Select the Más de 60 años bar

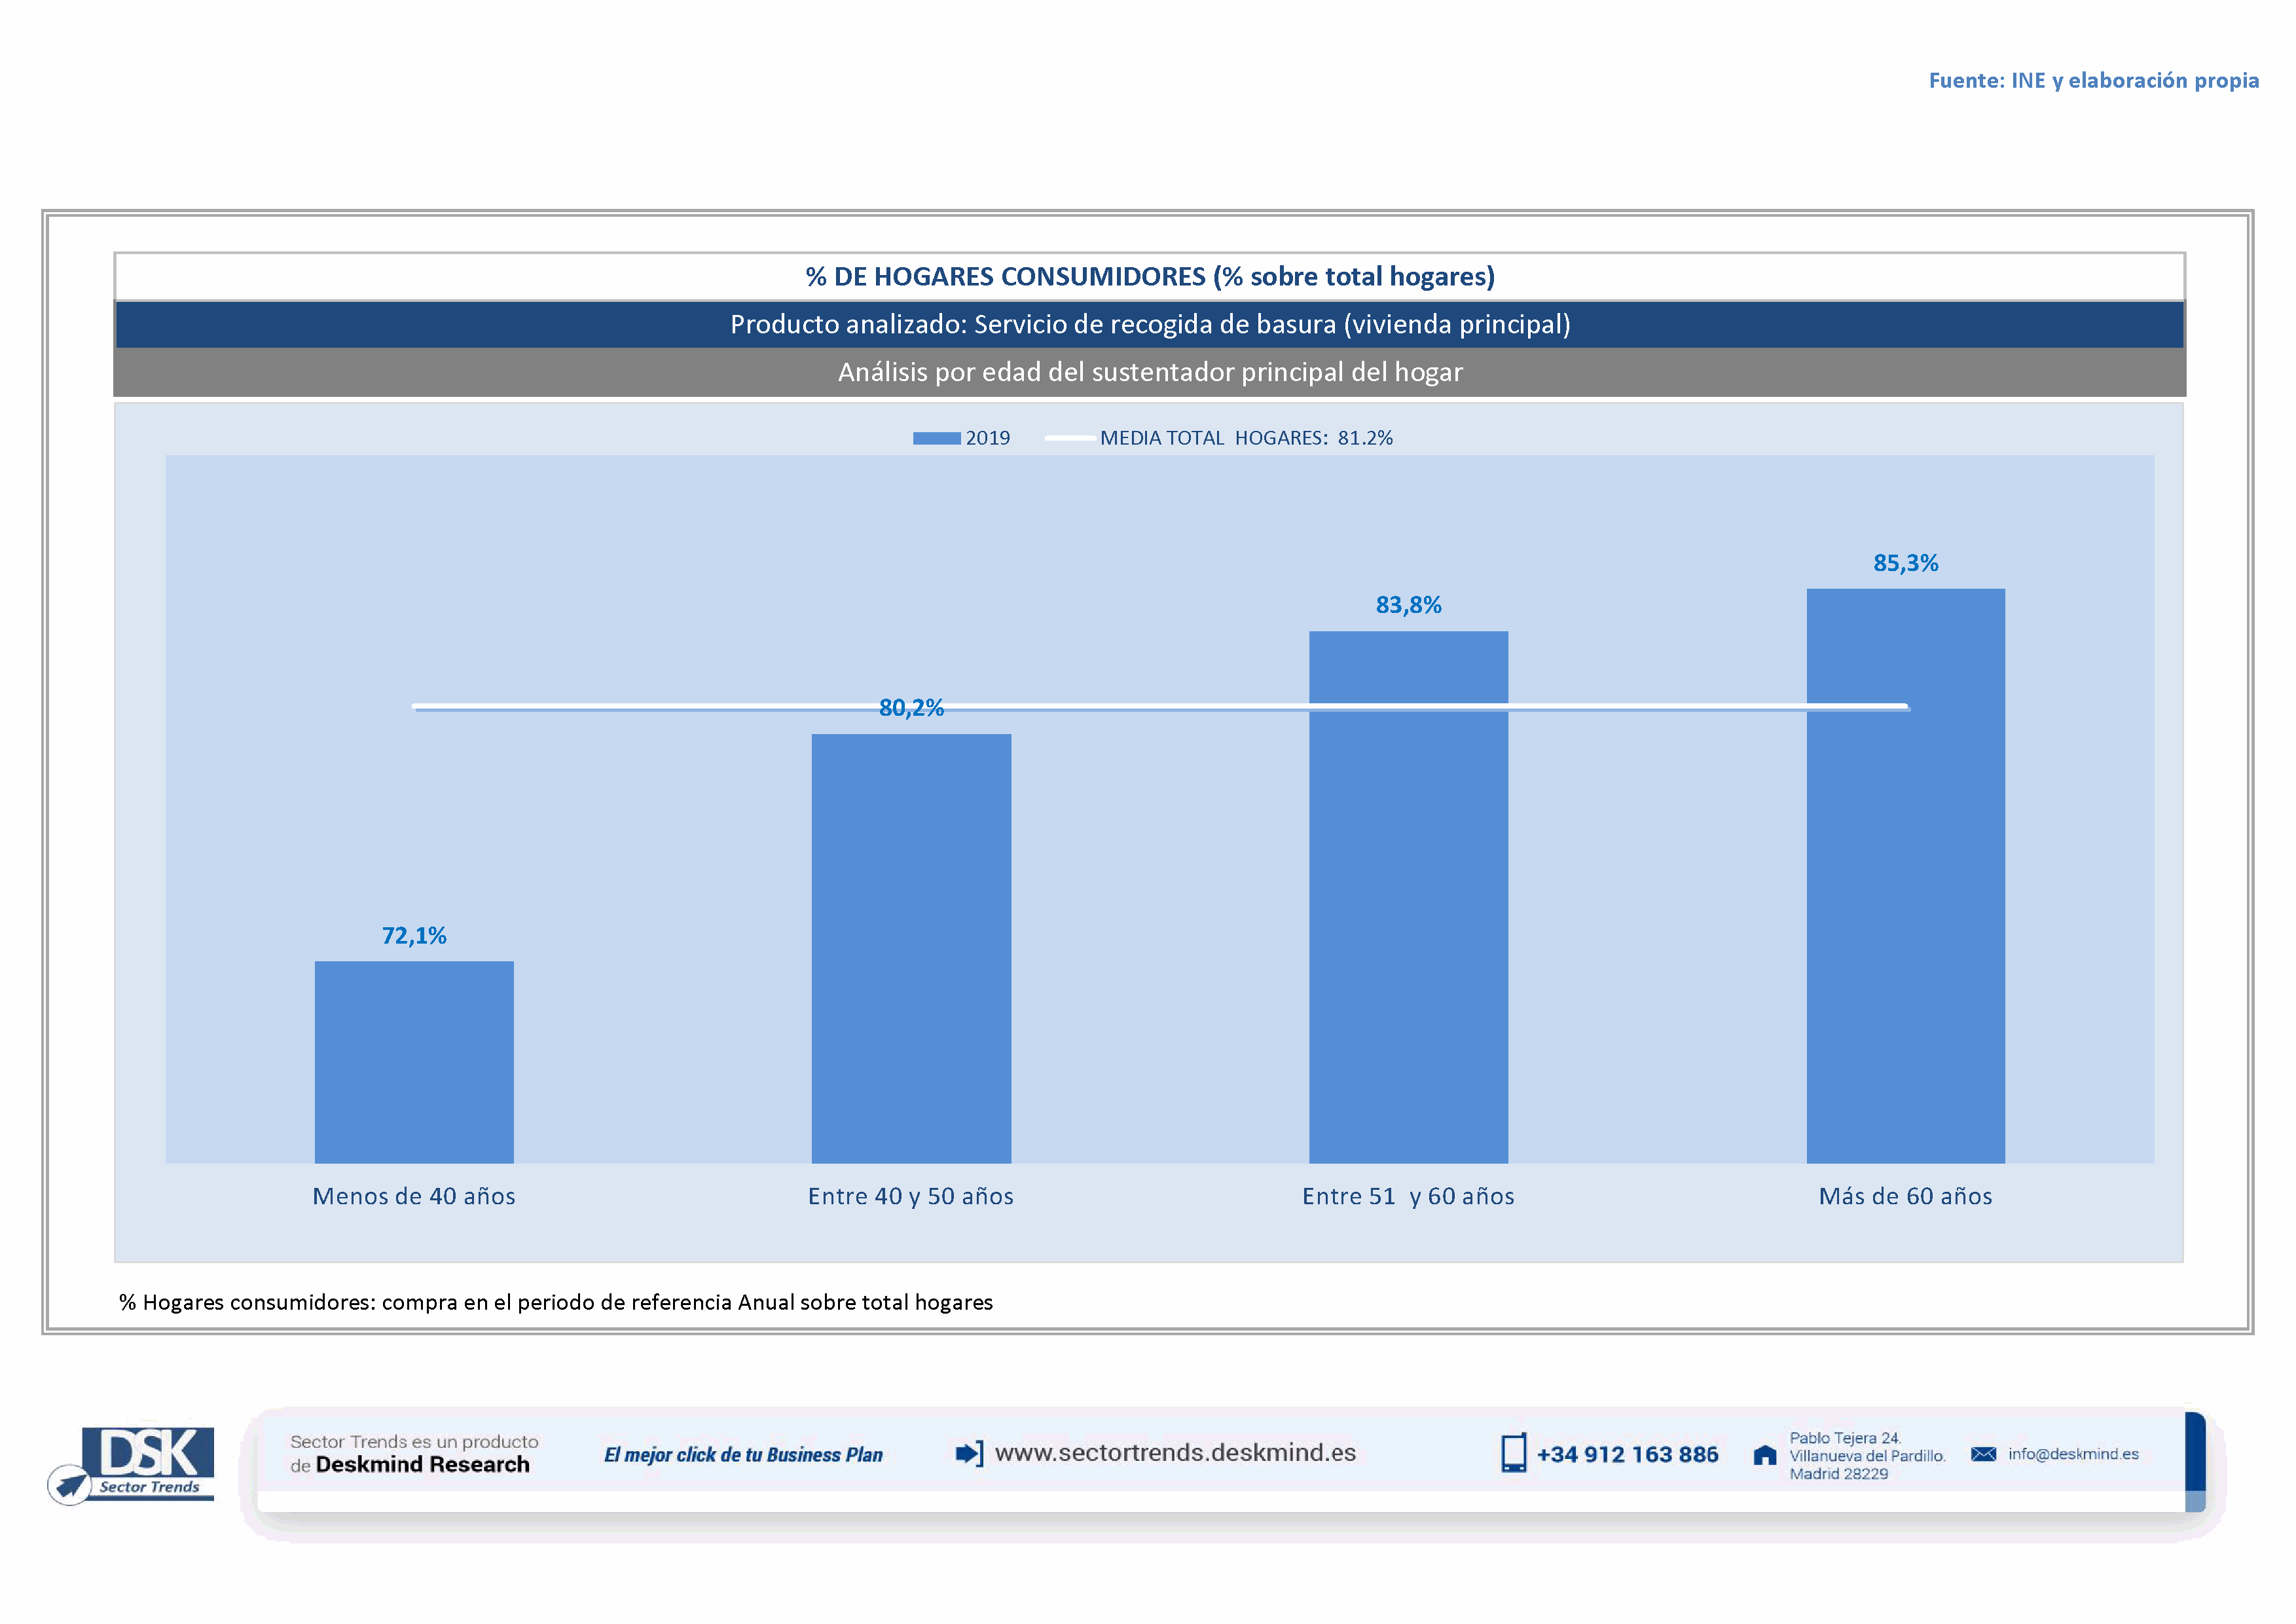click(x=1905, y=875)
